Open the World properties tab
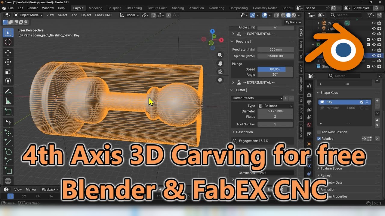 309,124
